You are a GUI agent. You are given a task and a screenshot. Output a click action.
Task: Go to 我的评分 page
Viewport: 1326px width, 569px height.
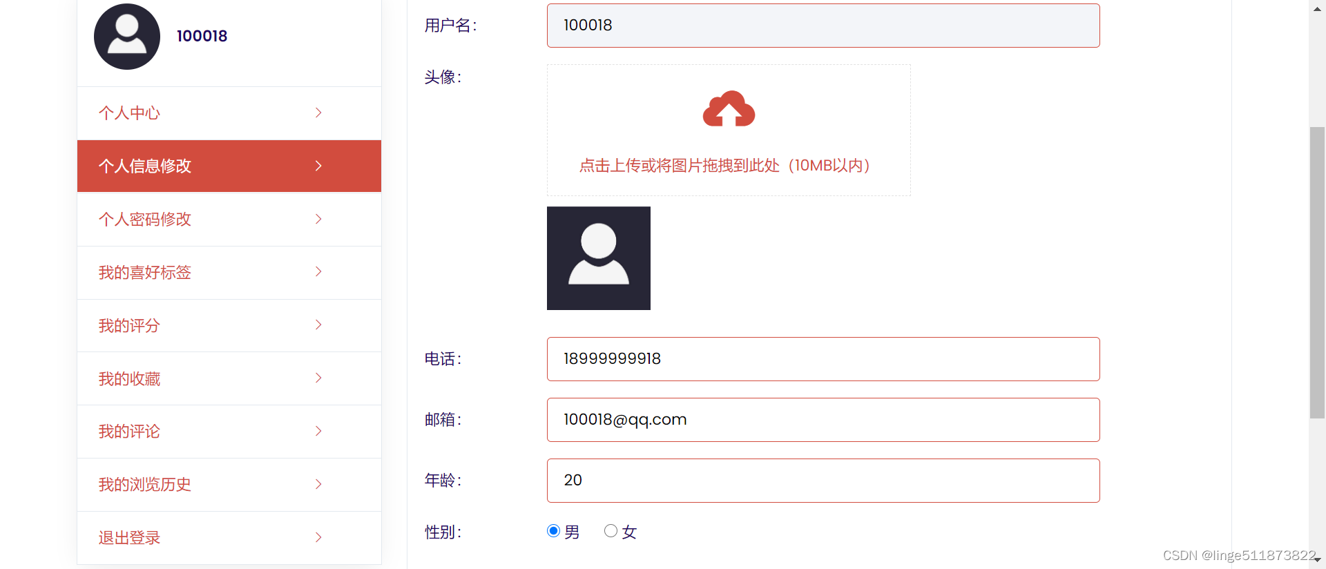point(229,326)
